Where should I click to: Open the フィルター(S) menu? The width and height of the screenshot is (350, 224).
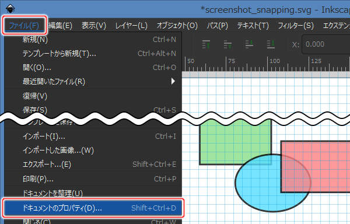pyautogui.click(x=296, y=26)
